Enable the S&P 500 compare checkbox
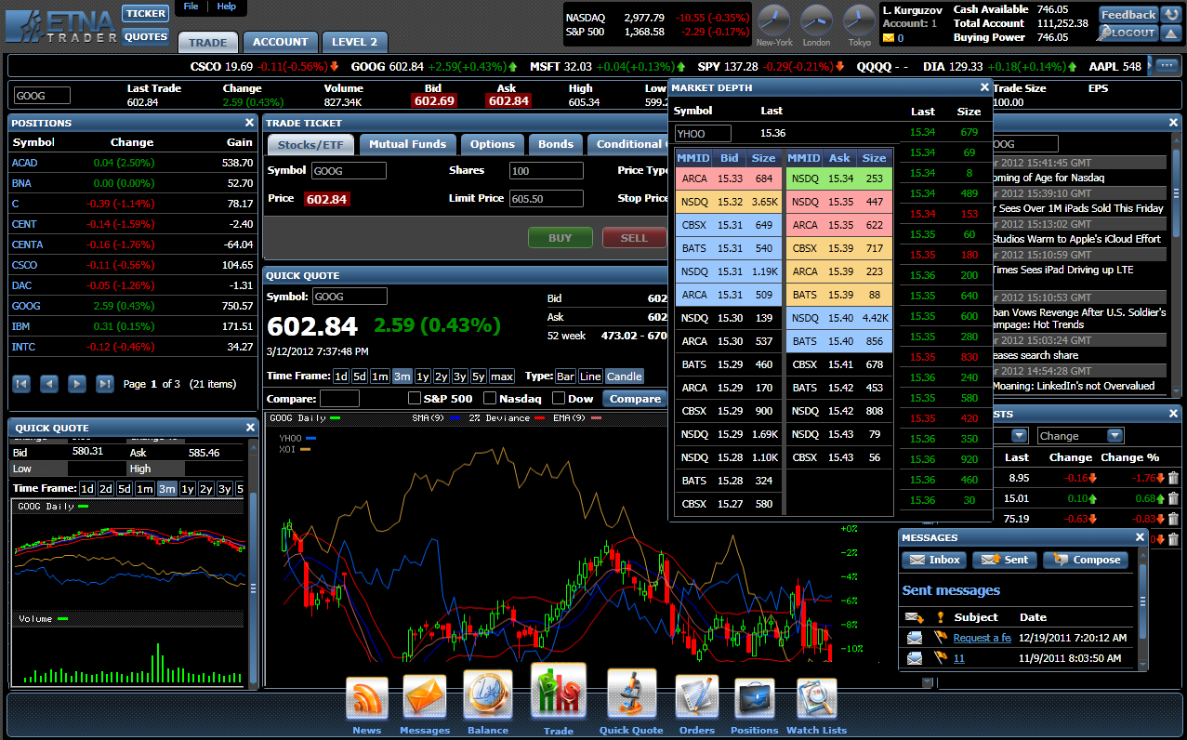This screenshot has width=1187, height=740. click(415, 399)
